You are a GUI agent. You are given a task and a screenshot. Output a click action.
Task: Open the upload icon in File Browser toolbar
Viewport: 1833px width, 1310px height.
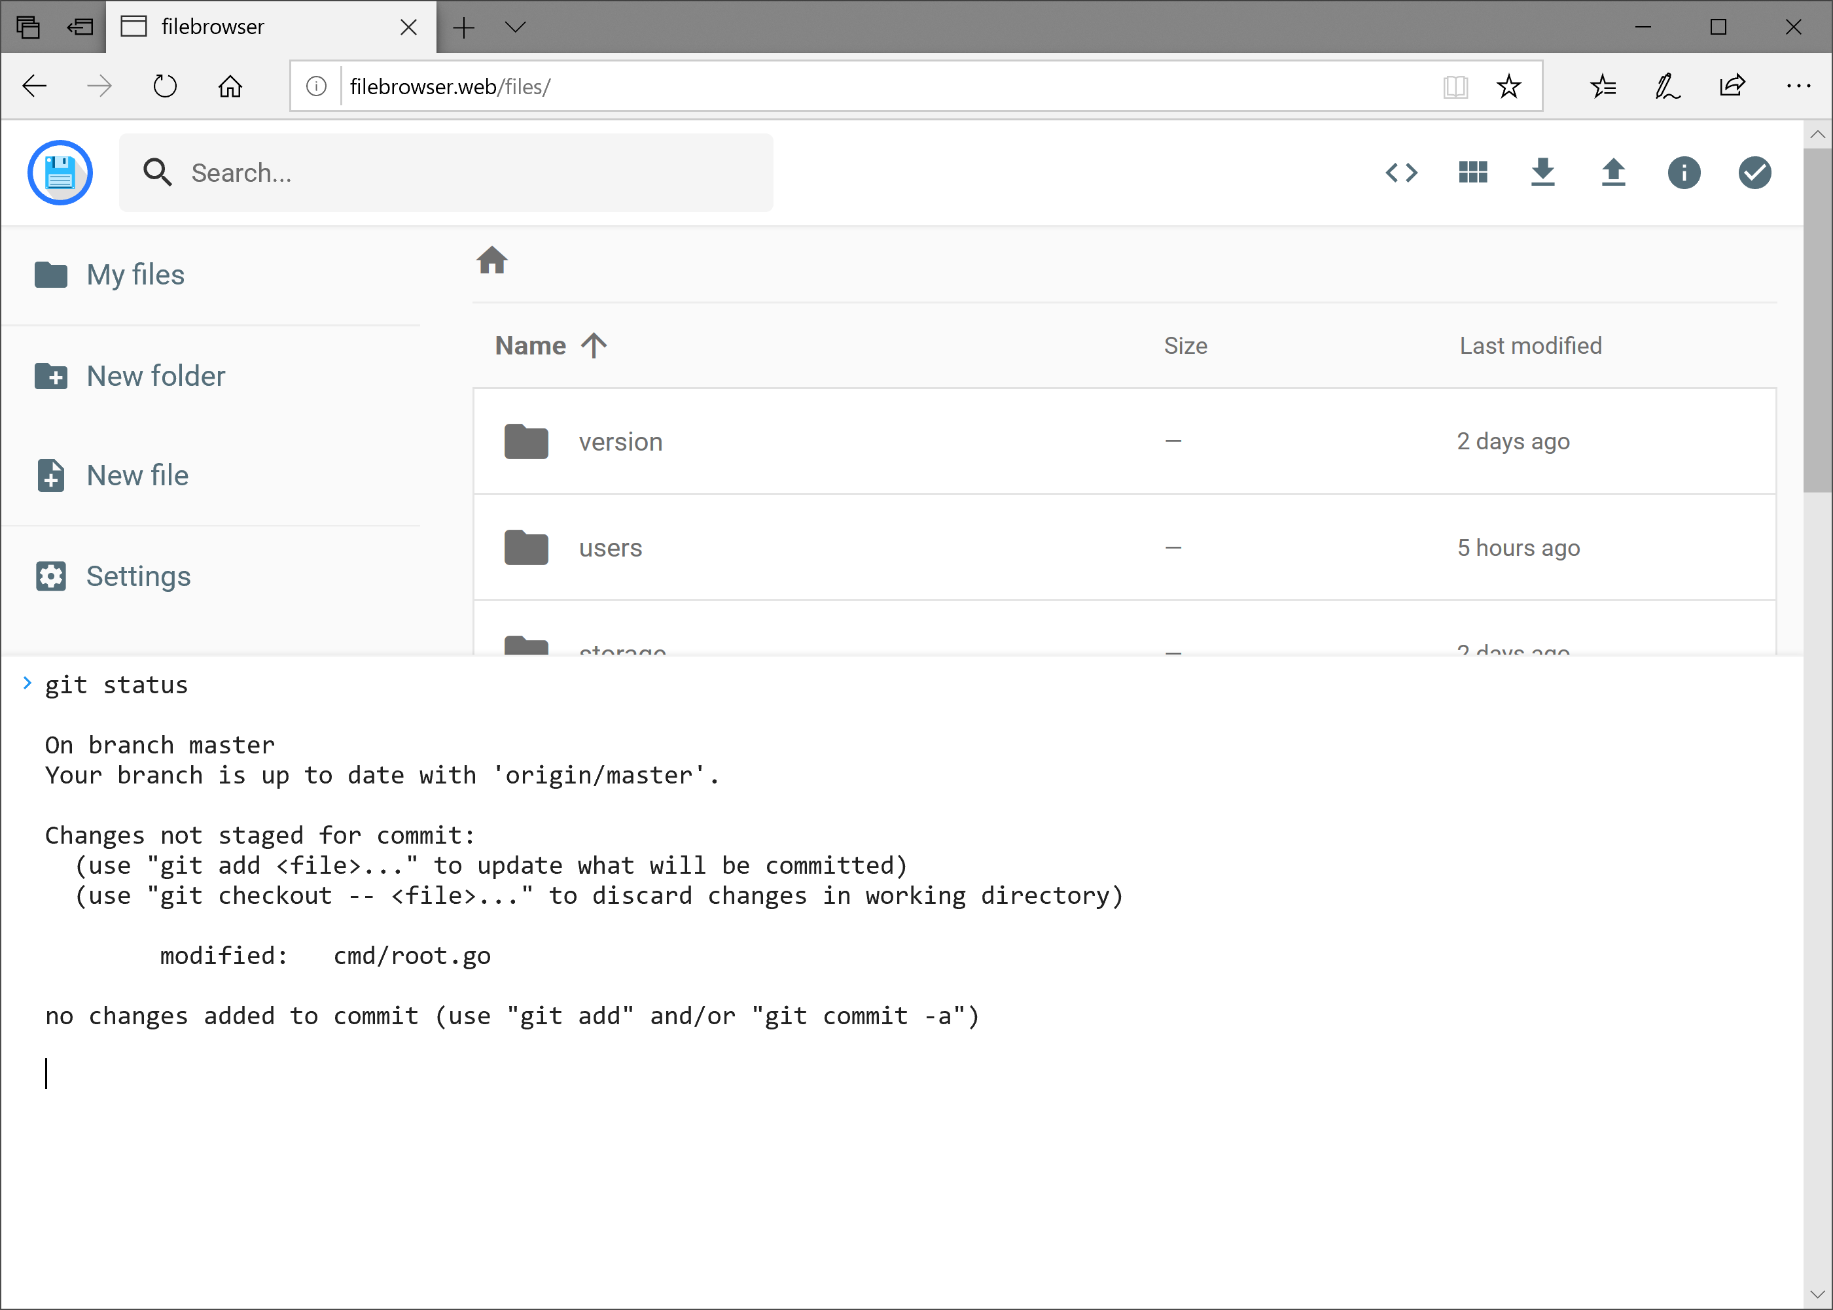1612,172
